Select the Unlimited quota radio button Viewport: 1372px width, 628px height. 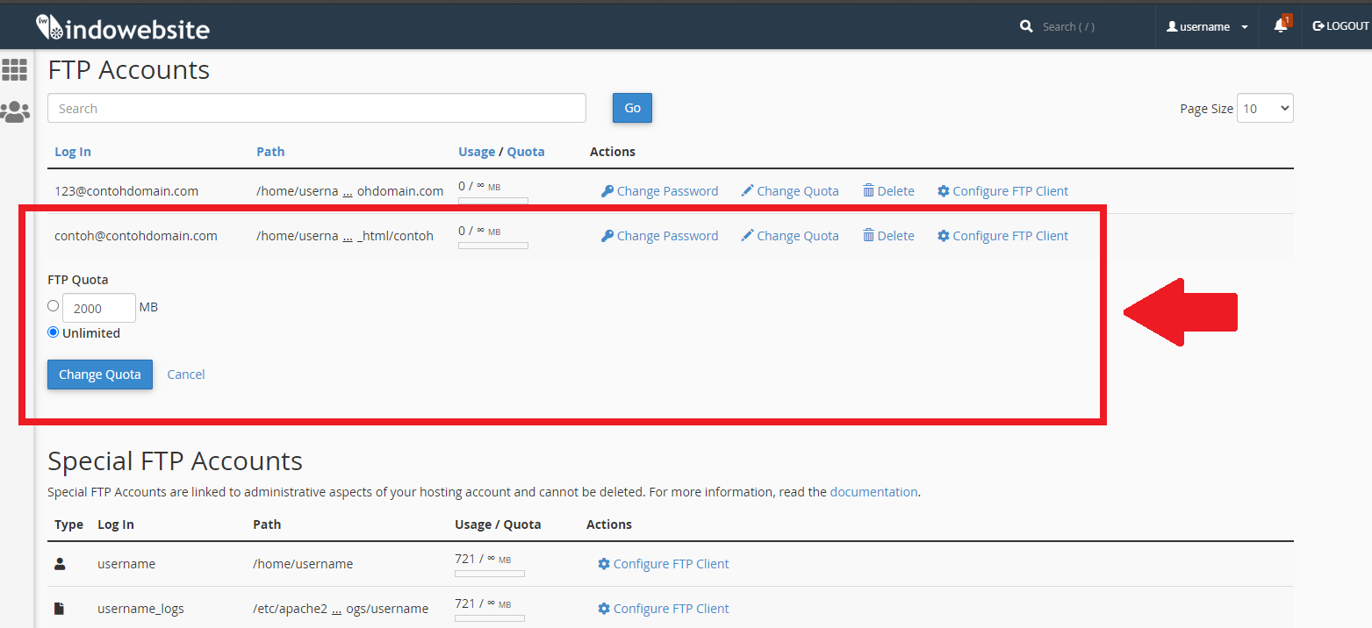(x=54, y=332)
